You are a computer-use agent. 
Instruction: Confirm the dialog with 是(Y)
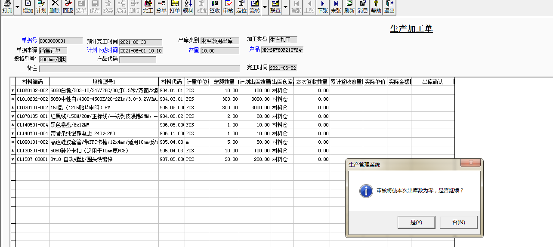pyautogui.click(x=417, y=222)
